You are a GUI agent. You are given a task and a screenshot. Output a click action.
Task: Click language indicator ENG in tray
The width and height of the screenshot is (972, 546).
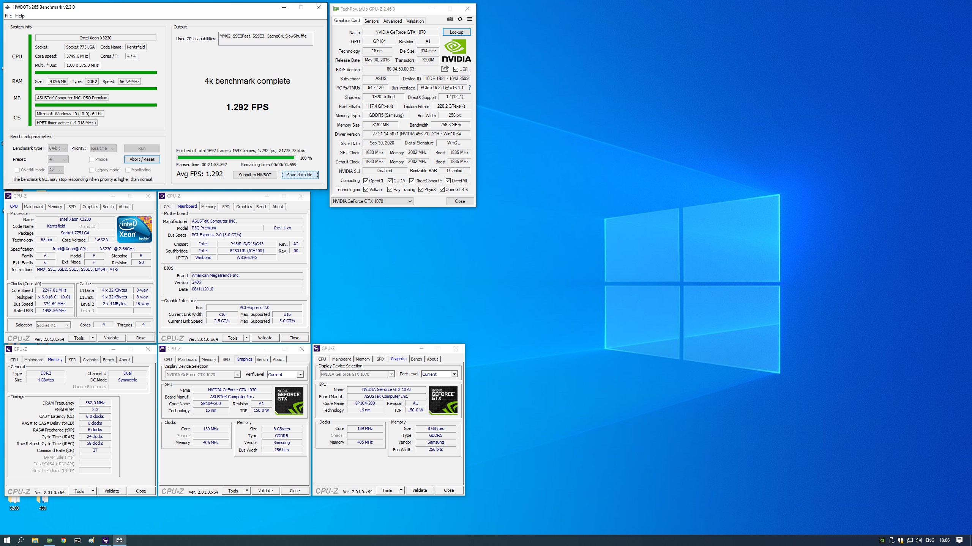coord(930,540)
